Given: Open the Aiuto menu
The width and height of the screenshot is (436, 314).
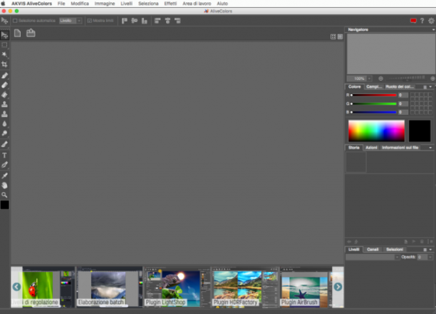Looking at the screenshot, I should click(222, 4).
